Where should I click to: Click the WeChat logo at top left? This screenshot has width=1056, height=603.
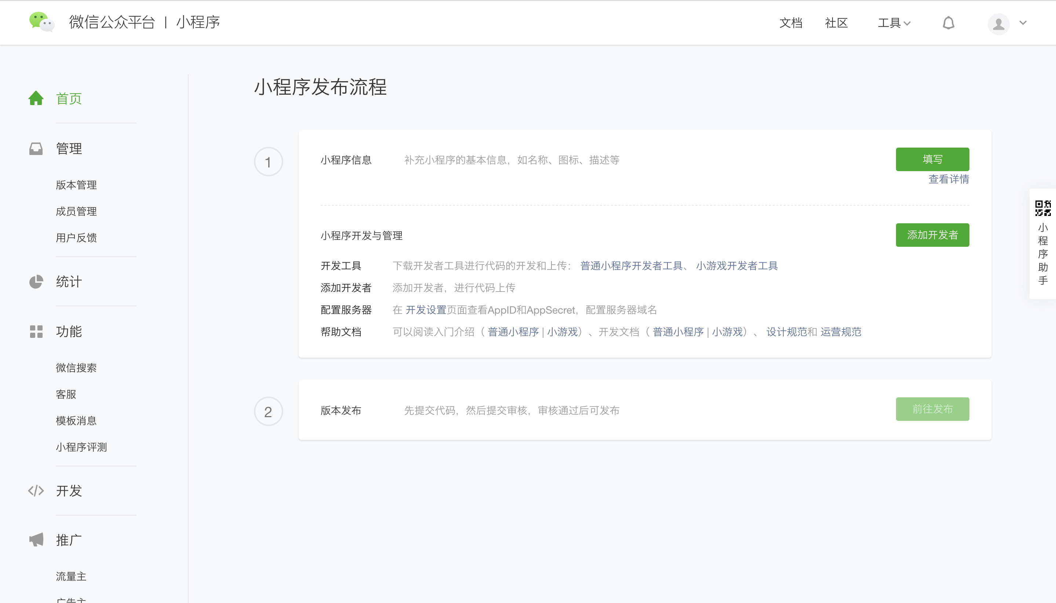click(x=43, y=22)
